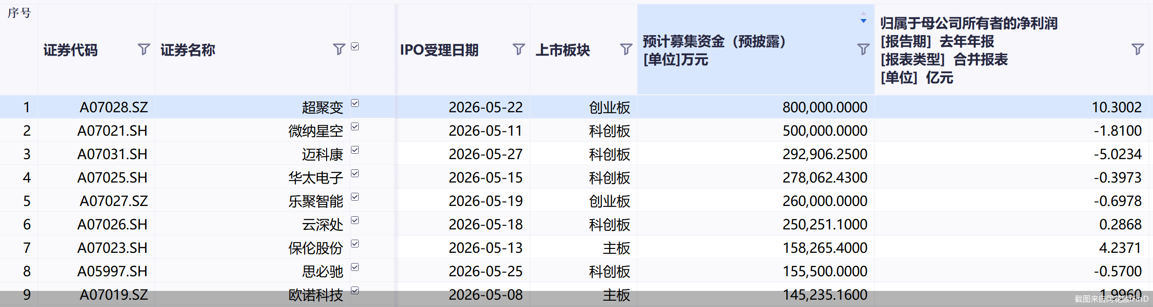The width and height of the screenshot is (1153, 307).
Task: Open filter for 预计募集资金 column
Action: click(x=863, y=49)
